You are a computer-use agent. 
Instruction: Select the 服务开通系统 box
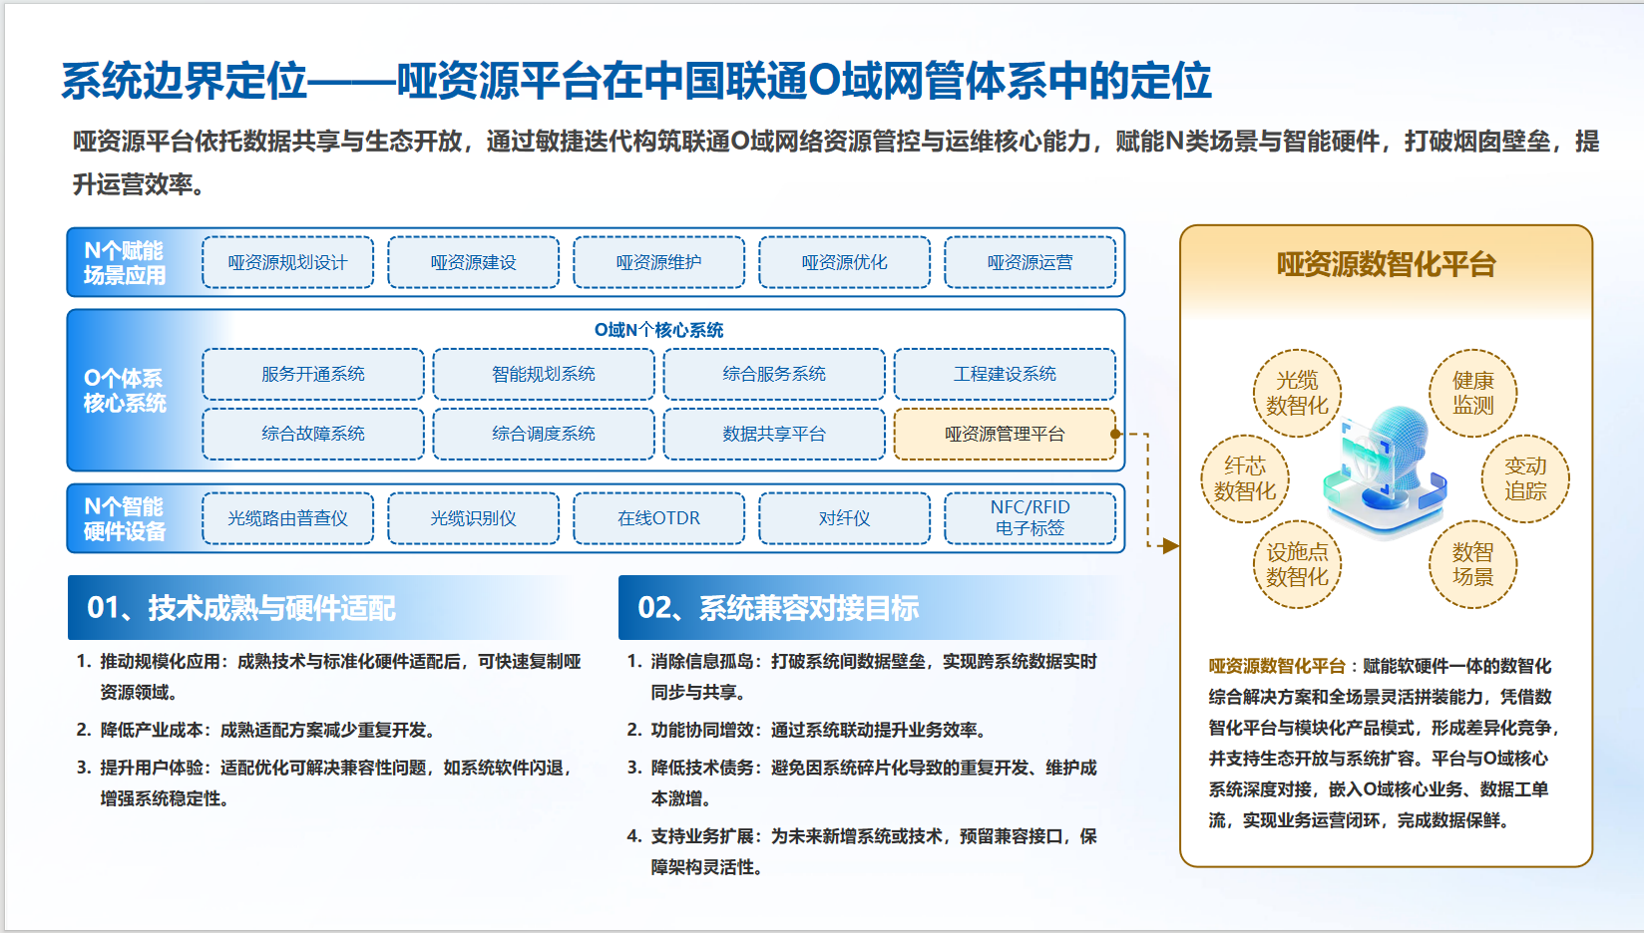(x=313, y=374)
